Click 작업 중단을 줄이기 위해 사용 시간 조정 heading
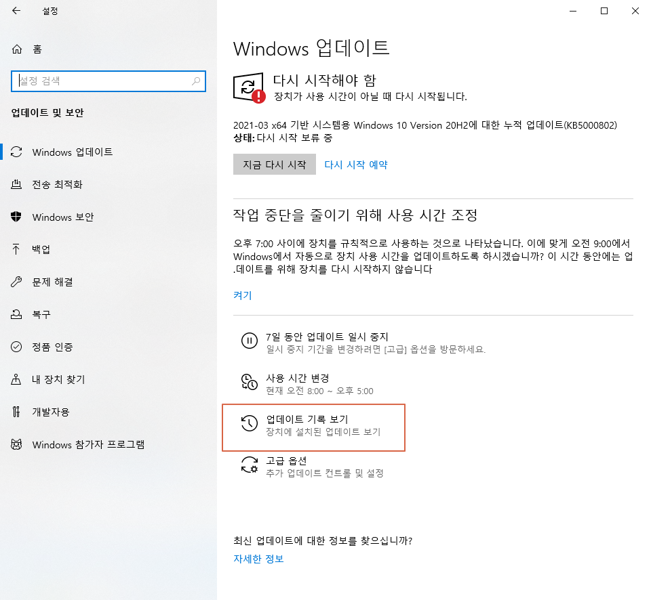Image resolution: width=651 pixels, height=600 pixels. point(355,215)
